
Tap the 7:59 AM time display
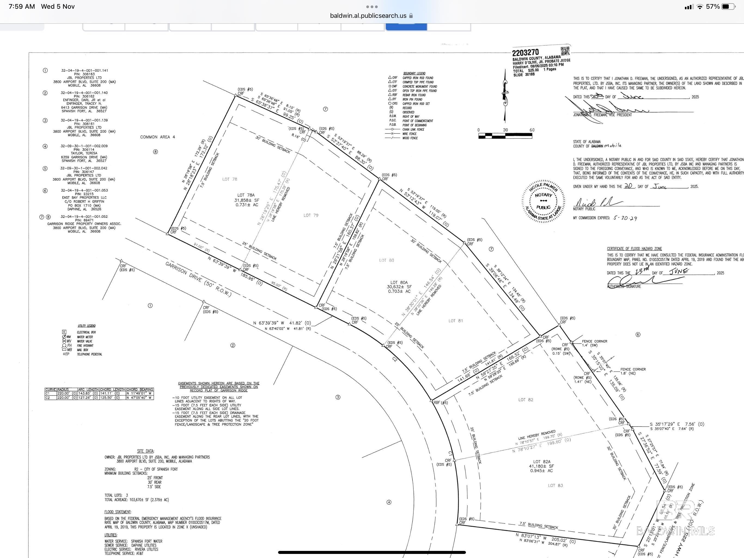(21, 6)
